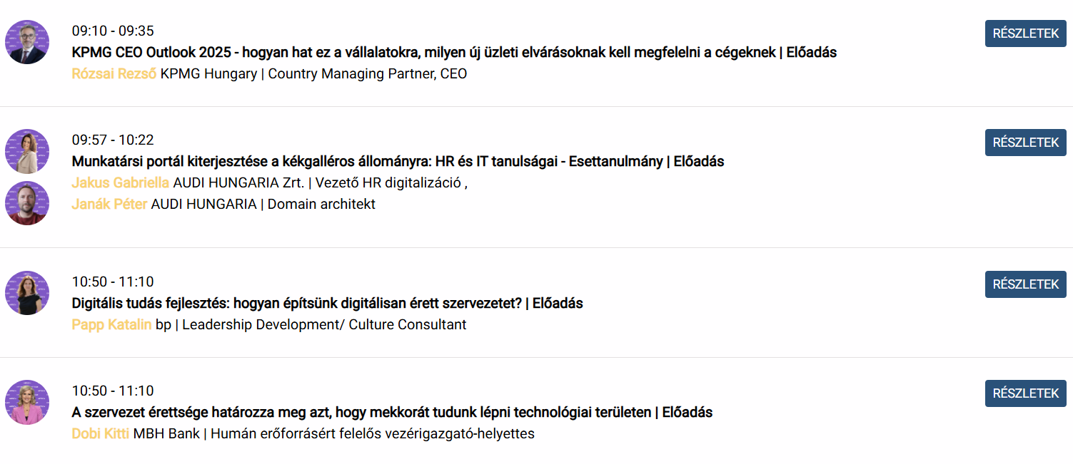Open RÉSZLETEK for the MBH Bank session

pyautogui.click(x=1025, y=393)
